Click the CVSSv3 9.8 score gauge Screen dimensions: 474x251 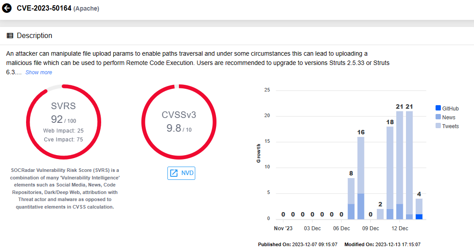pos(179,122)
